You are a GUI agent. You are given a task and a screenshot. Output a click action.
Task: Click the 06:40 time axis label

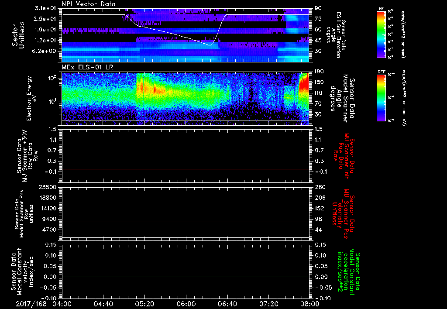tap(227, 303)
